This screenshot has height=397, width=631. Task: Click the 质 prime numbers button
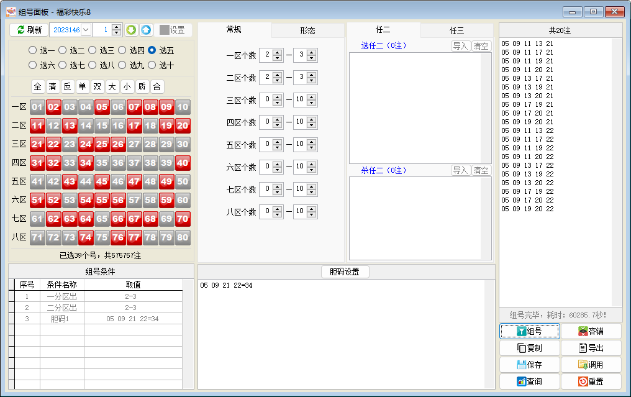click(142, 86)
